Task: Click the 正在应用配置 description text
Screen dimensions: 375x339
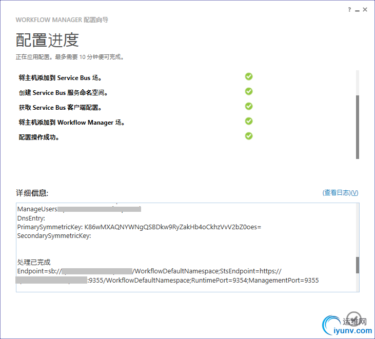Action: point(70,57)
